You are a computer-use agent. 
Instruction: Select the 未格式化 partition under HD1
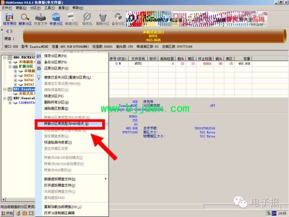[27, 94]
